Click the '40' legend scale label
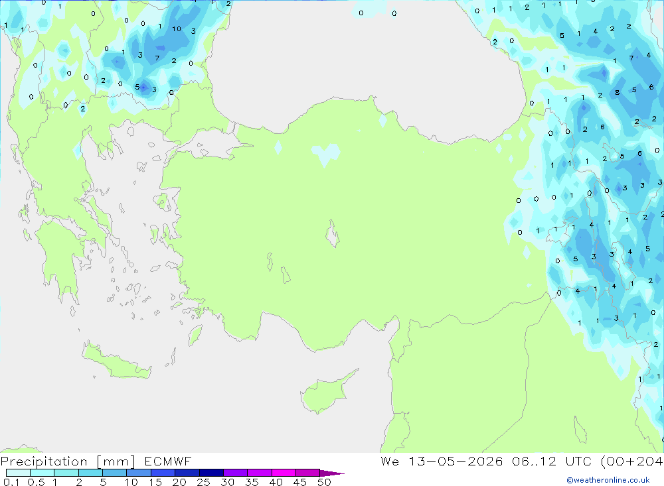This screenshot has height=486, width=664. click(276, 482)
